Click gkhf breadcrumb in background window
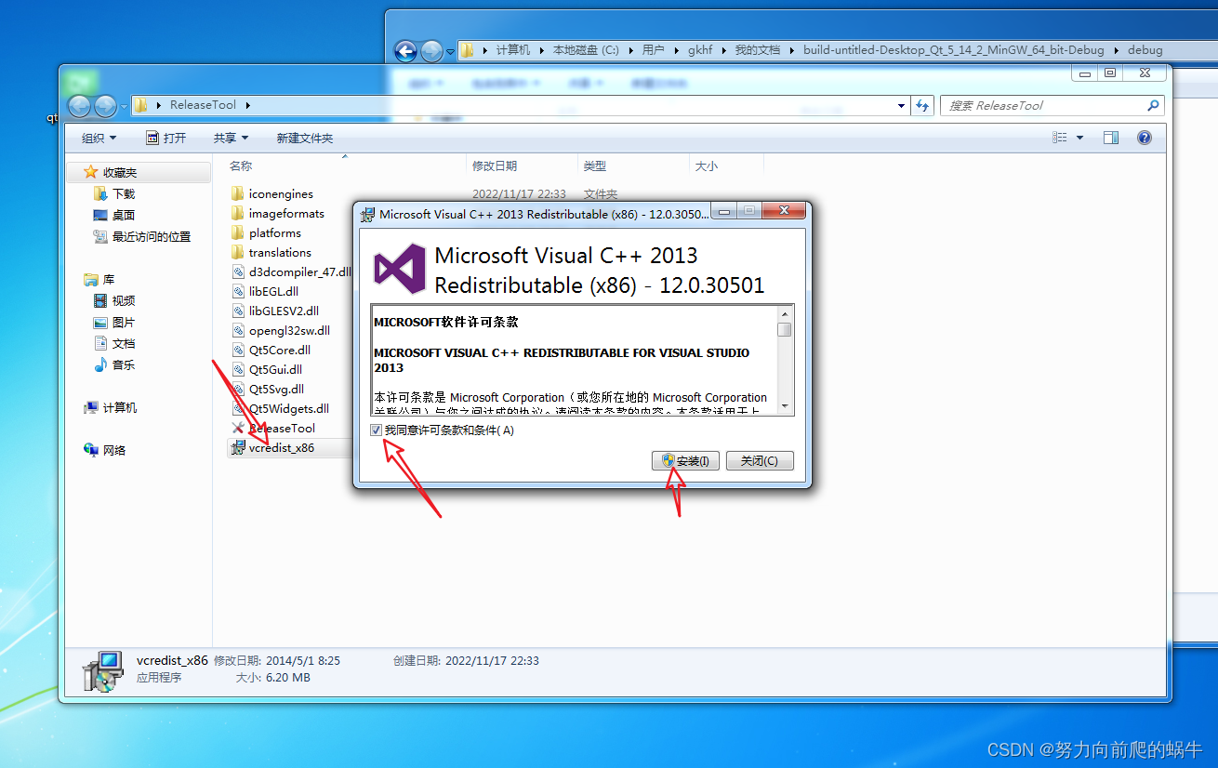This screenshot has height=768, width=1218. [x=700, y=50]
